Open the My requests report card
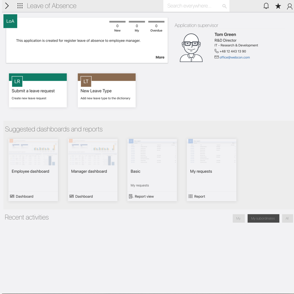Viewport: 294px width, 294px height. (x=212, y=170)
